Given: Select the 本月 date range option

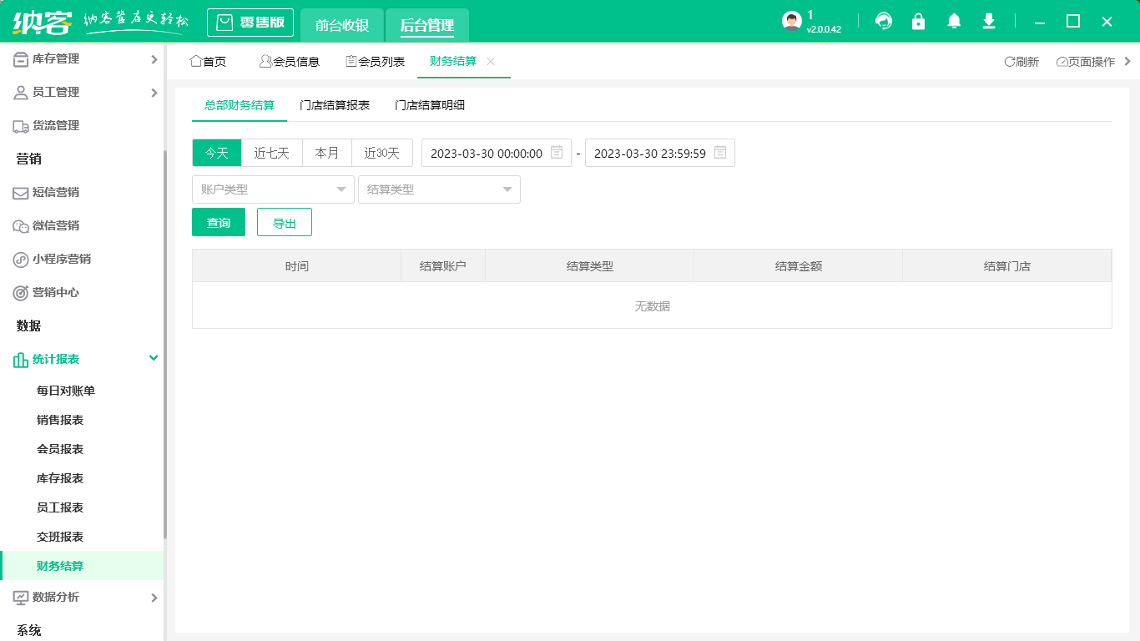Looking at the screenshot, I should click(327, 153).
